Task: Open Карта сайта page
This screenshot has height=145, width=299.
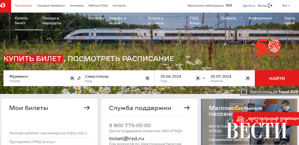Action: pos(290,21)
